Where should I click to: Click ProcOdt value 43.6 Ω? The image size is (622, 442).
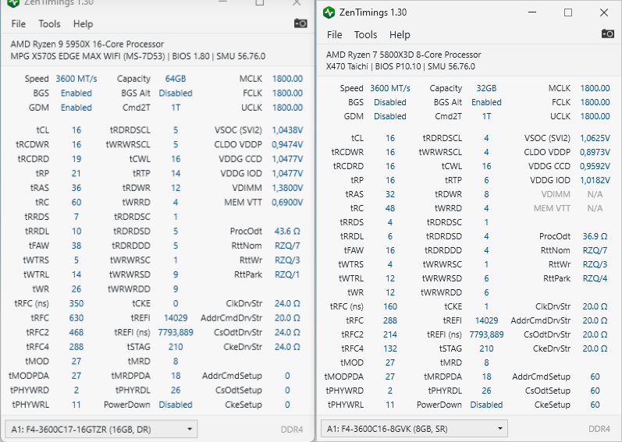287,231
